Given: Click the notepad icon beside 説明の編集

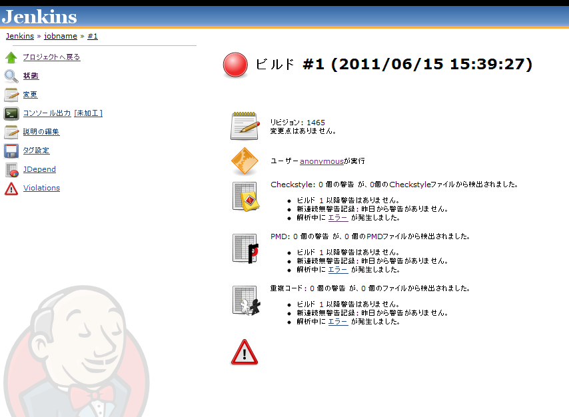Looking at the screenshot, I should (11, 132).
